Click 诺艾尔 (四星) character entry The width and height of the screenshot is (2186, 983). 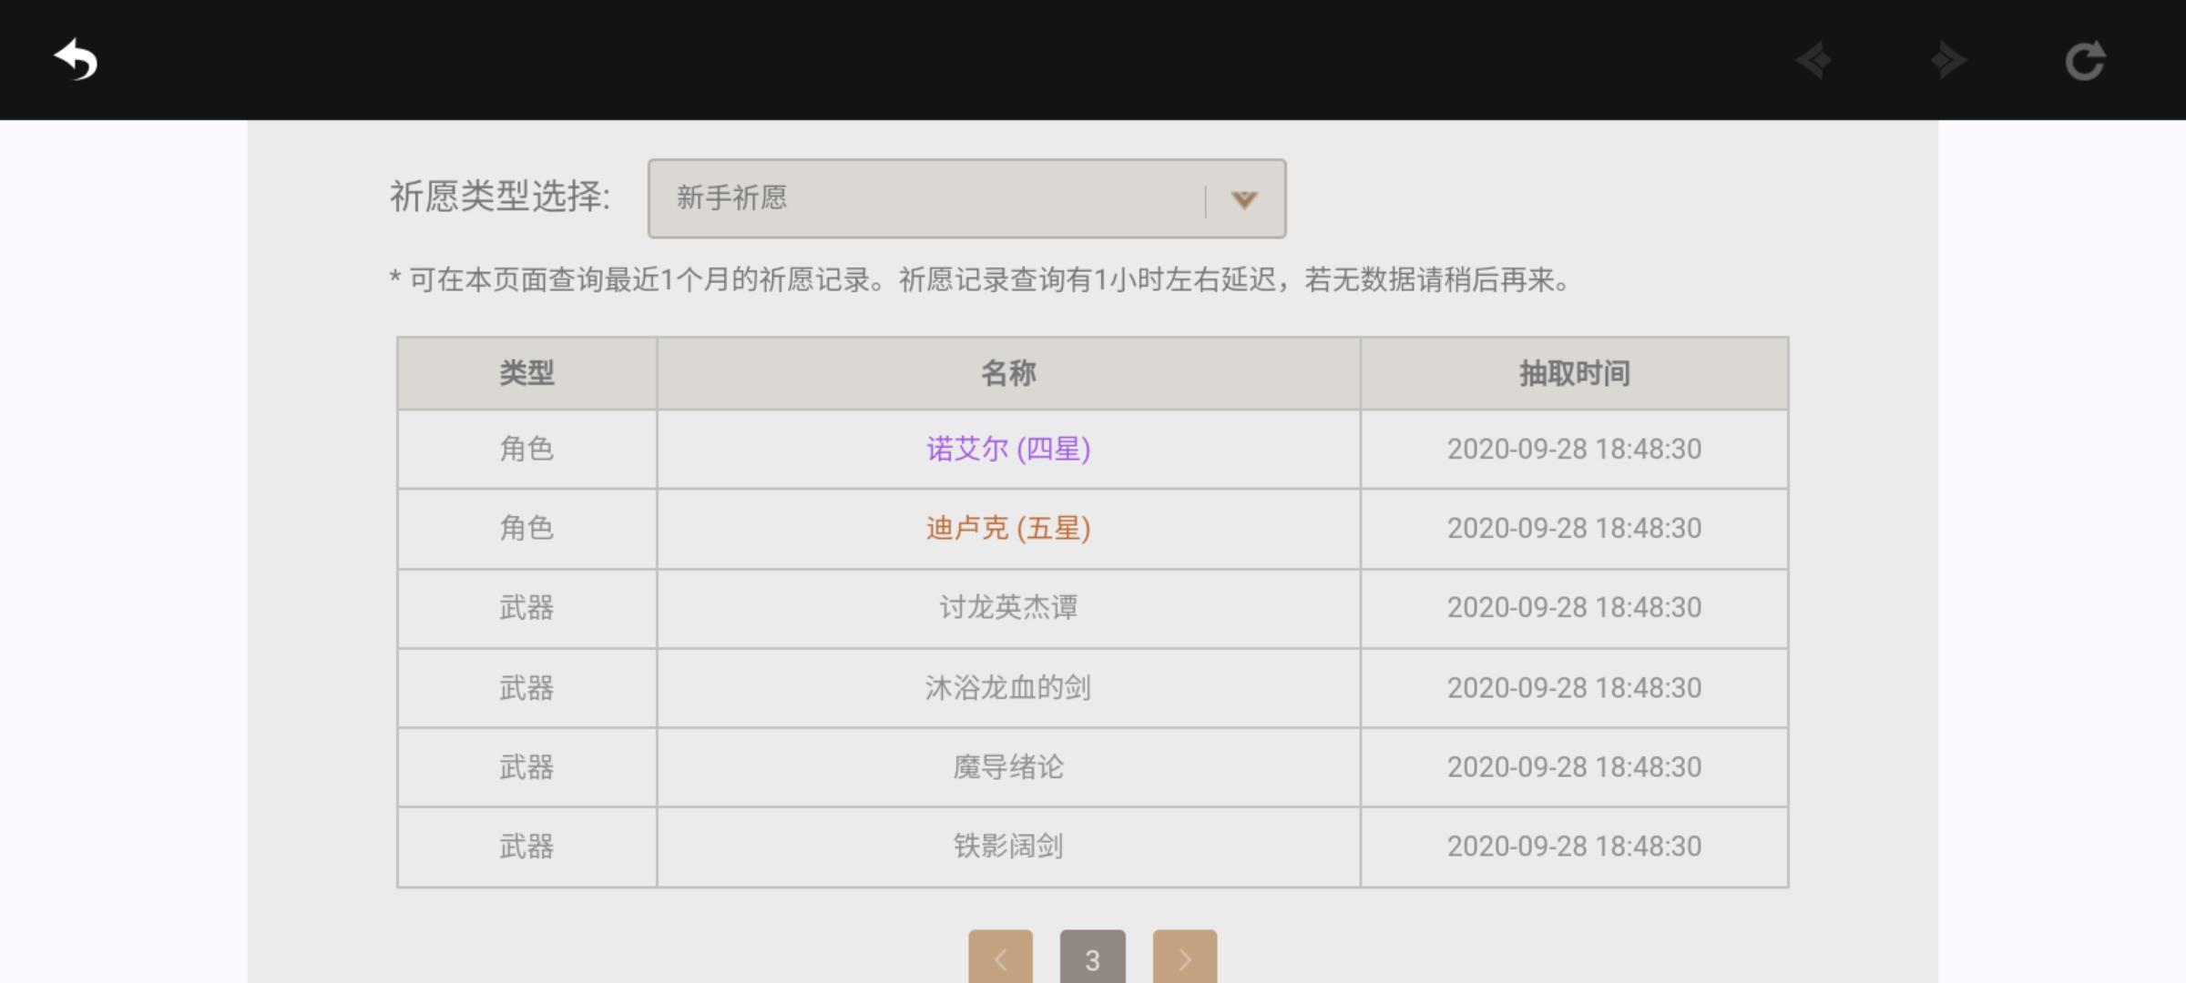tap(1008, 449)
